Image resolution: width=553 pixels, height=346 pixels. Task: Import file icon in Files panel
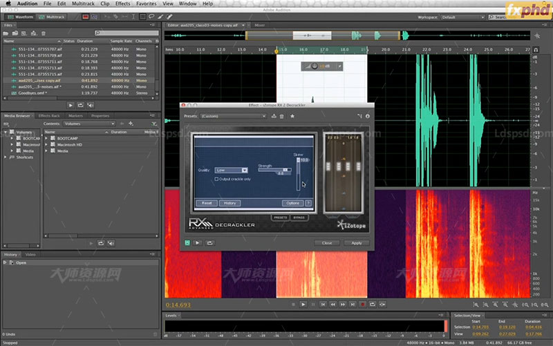pyautogui.click(x=15, y=33)
